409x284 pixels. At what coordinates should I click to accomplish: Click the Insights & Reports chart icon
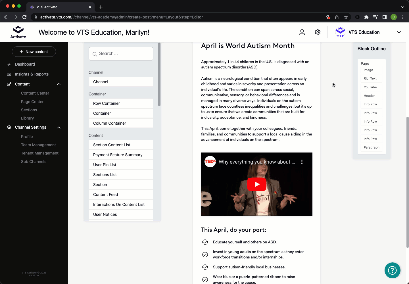pyautogui.click(x=9, y=74)
